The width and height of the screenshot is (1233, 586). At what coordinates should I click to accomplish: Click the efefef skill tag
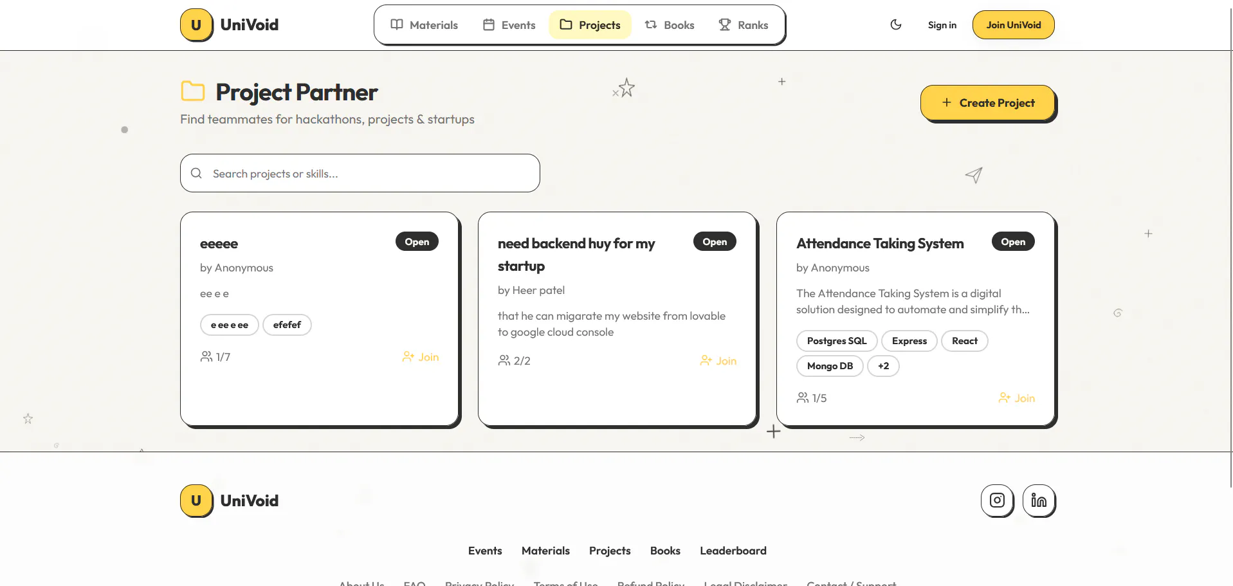pyautogui.click(x=287, y=325)
